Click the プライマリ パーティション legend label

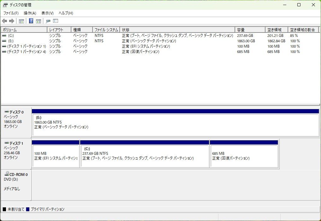(x=47, y=209)
